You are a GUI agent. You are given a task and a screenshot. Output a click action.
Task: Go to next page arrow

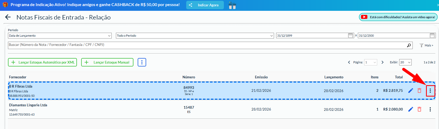[x=383, y=62]
